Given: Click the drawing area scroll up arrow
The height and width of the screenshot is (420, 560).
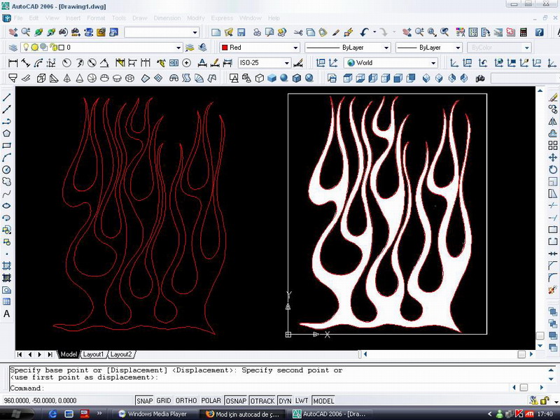Looking at the screenshot, I should pos(540,91).
